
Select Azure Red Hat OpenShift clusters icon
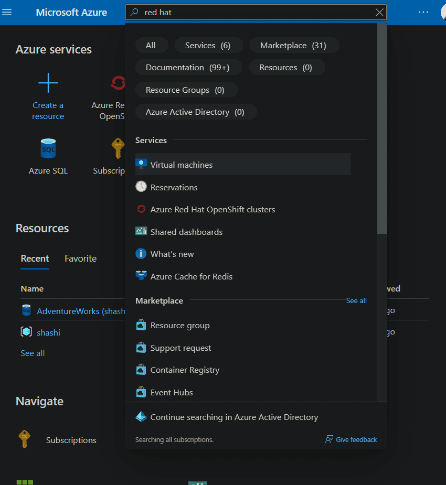[x=141, y=209]
